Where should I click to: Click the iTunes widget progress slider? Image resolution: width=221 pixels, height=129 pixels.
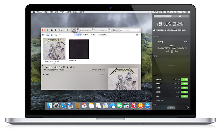[x=173, y=42]
